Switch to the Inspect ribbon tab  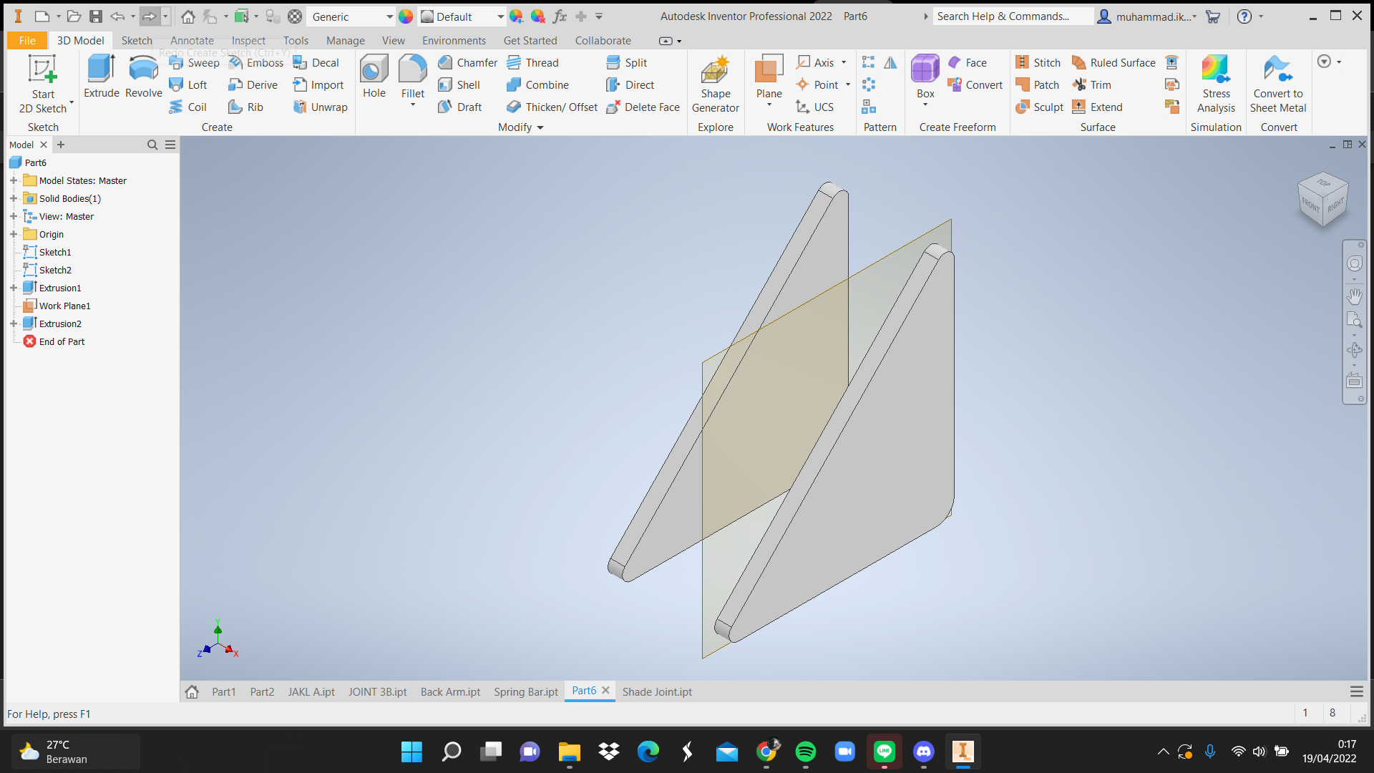(248, 41)
